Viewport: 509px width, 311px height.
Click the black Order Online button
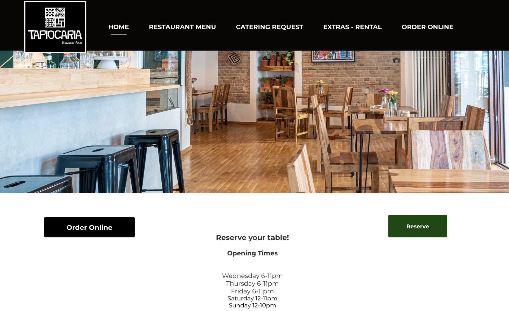[x=89, y=227]
